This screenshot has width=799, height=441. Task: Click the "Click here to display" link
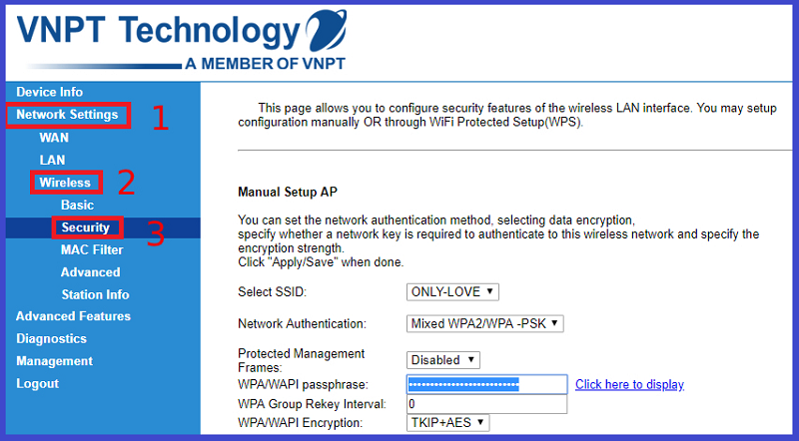click(x=629, y=385)
